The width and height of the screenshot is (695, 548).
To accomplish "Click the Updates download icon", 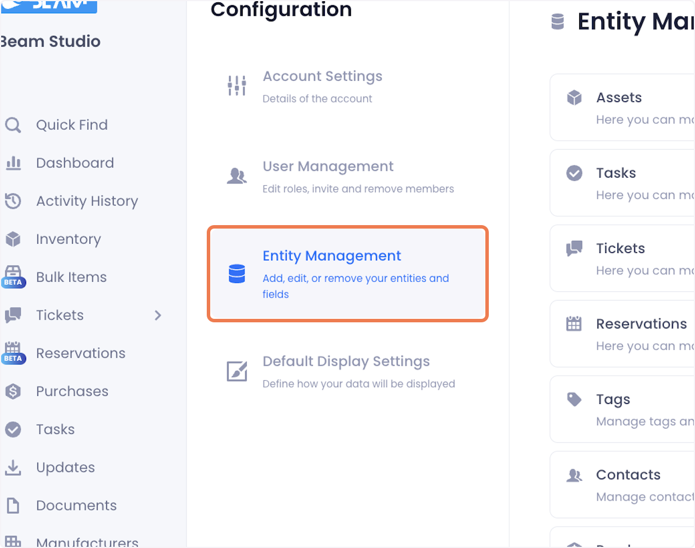I will pos(13,467).
